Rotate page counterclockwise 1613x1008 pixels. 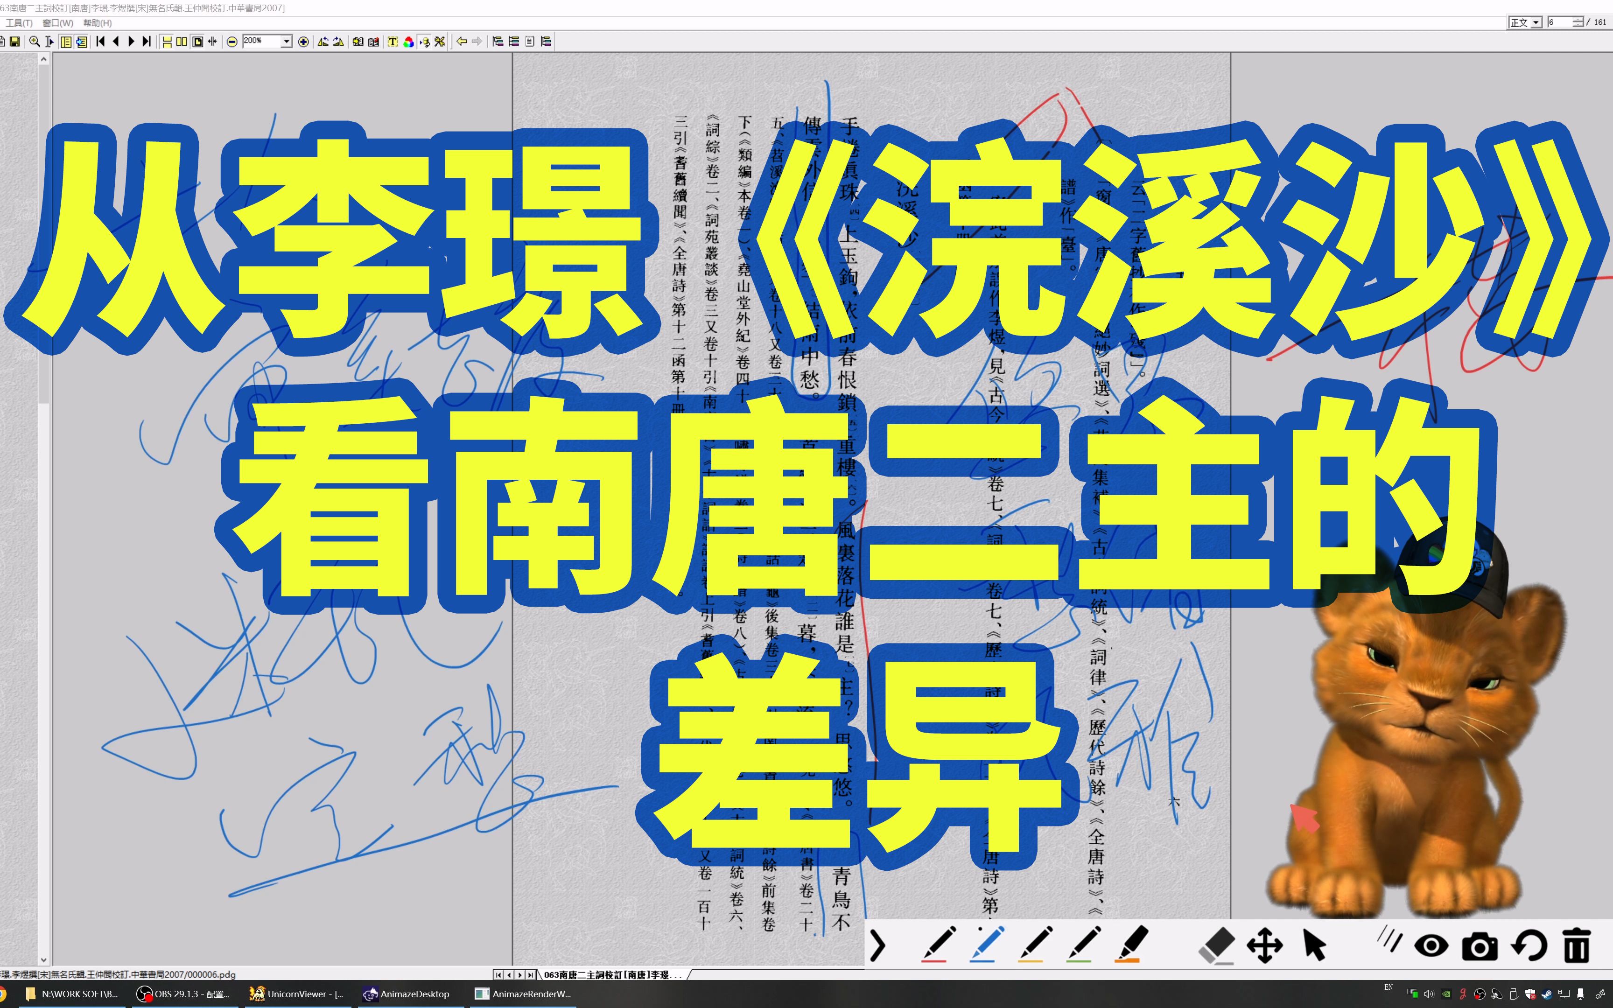point(323,42)
